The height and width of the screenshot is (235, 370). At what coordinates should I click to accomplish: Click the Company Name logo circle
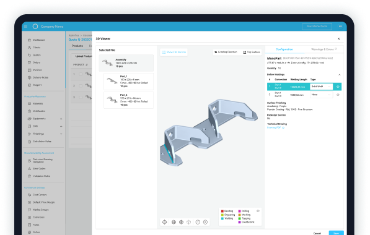click(x=35, y=27)
